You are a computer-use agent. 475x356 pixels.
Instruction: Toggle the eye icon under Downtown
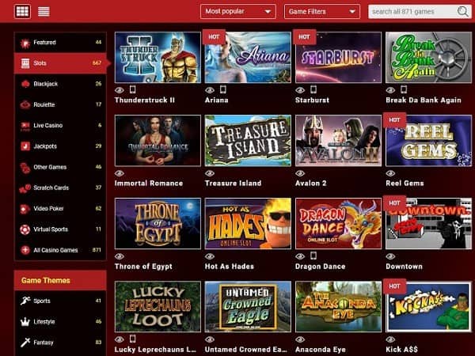click(x=390, y=256)
